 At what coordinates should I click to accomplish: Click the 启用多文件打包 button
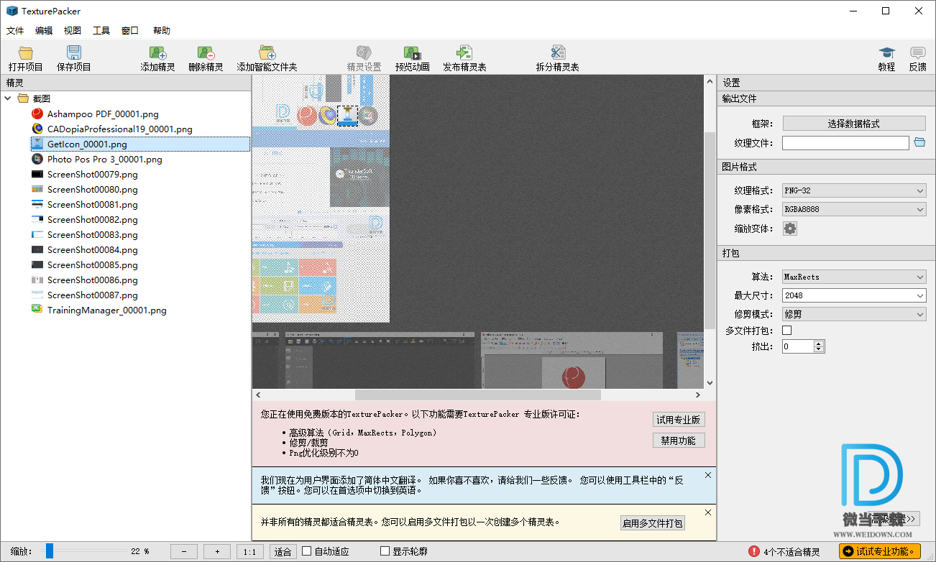(653, 523)
